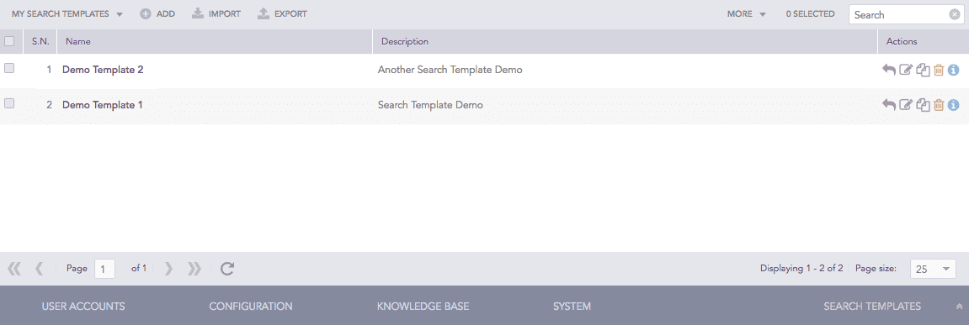Click the '0 SELECTED' counter text
The image size is (969, 325).
tap(810, 13)
